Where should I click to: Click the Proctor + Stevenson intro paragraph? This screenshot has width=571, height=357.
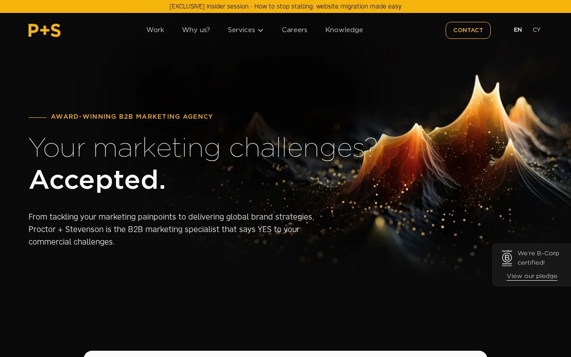click(x=172, y=229)
